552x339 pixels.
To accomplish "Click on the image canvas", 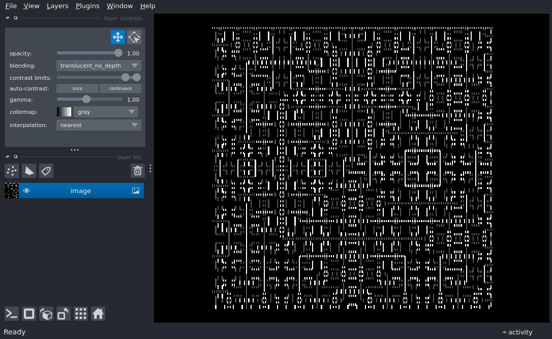I will point(352,168).
